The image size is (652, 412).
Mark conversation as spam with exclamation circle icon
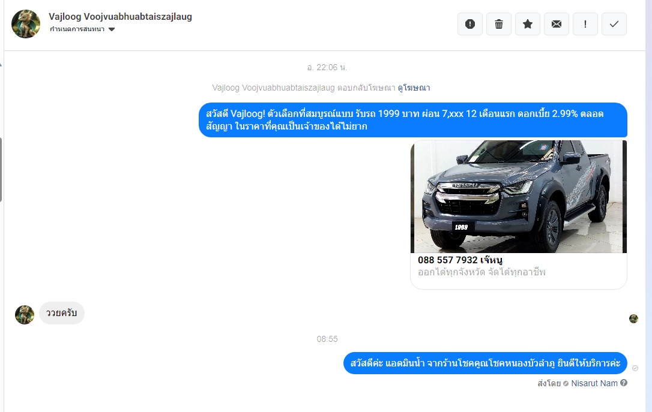(x=470, y=24)
